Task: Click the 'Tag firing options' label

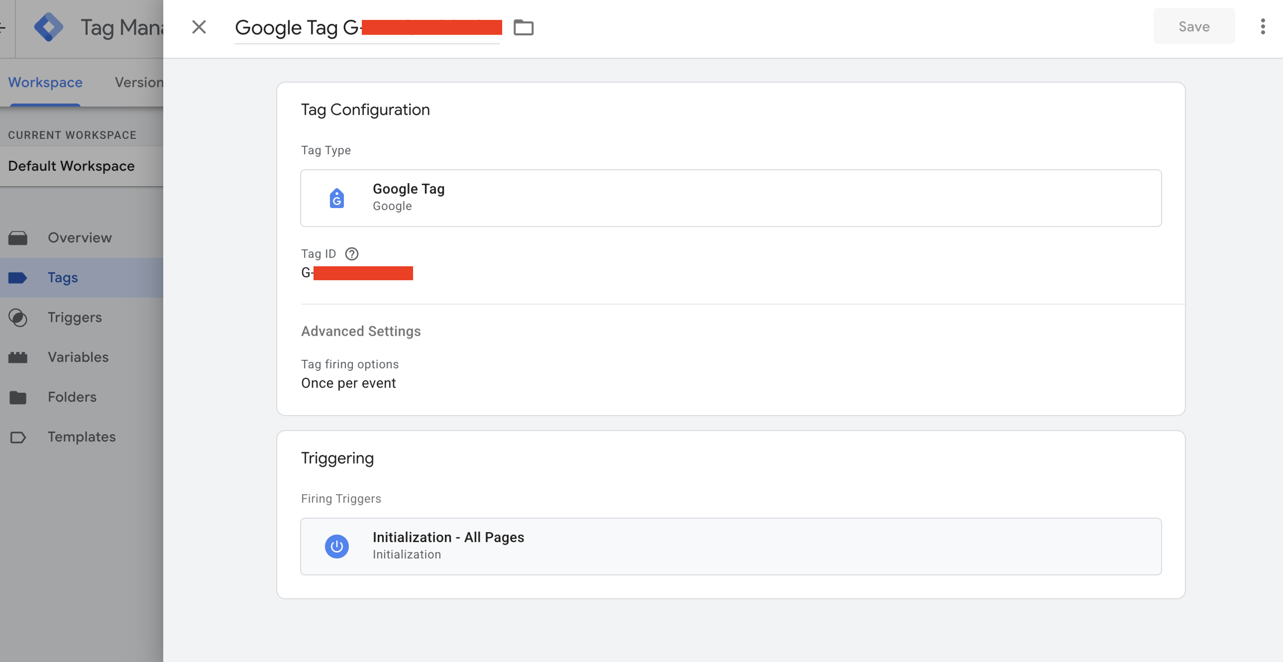Action: [350, 364]
